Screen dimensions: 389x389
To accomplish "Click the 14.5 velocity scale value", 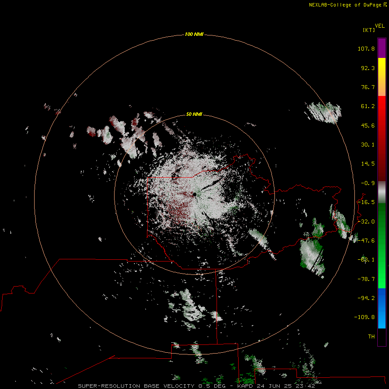I will 368,164.
